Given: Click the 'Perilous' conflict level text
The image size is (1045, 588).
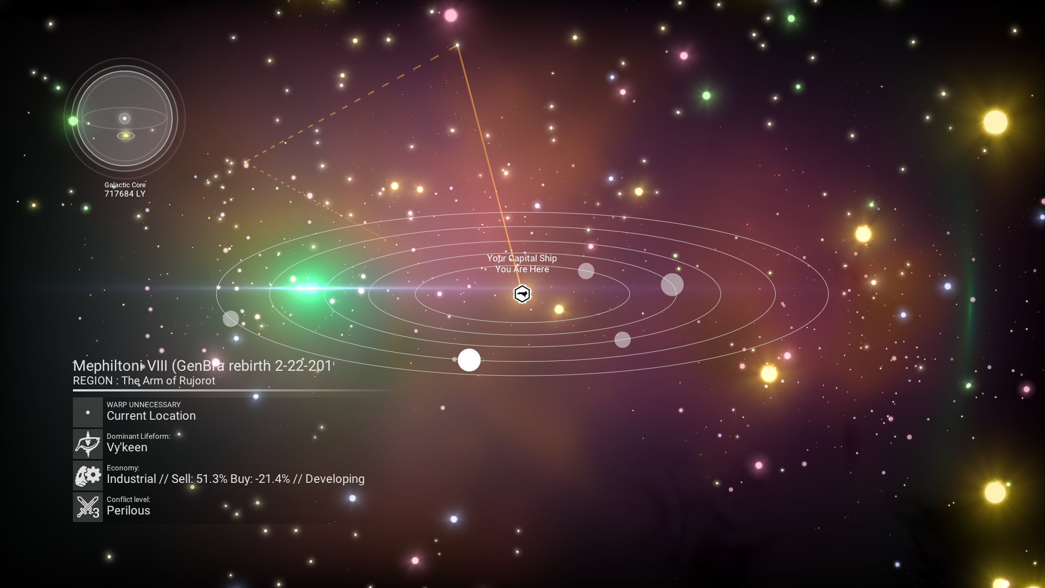Looking at the screenshot, I should click(x=128, y=510).
